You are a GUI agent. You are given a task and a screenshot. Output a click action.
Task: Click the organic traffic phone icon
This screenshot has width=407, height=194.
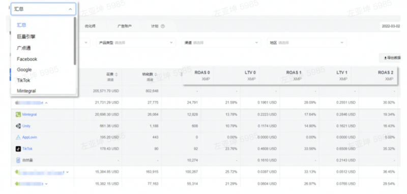[18, 160]
